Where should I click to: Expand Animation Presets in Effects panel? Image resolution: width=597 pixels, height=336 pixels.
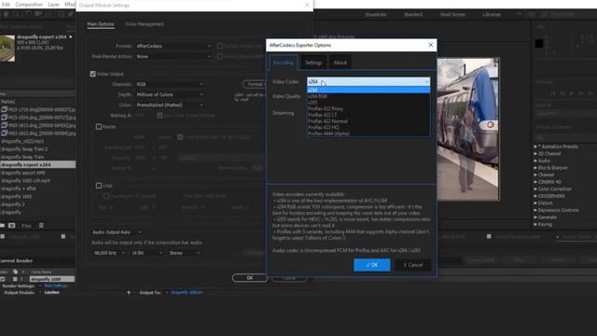[x=535, y=147]
